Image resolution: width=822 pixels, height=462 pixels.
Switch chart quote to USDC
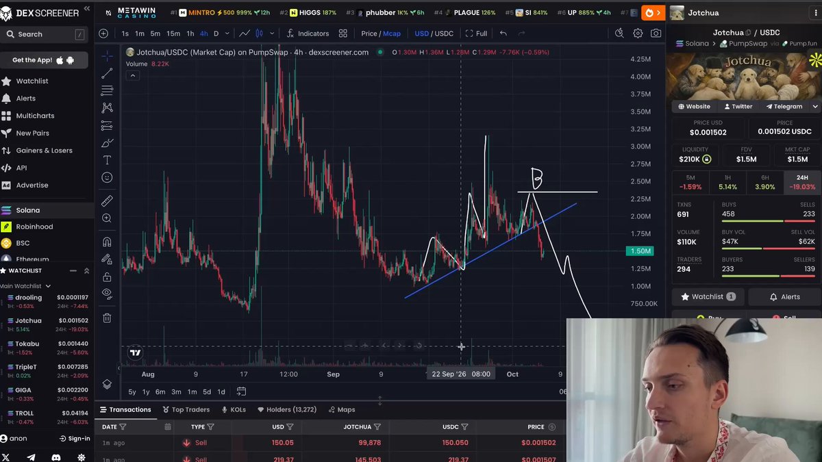[x=444, y=34]
